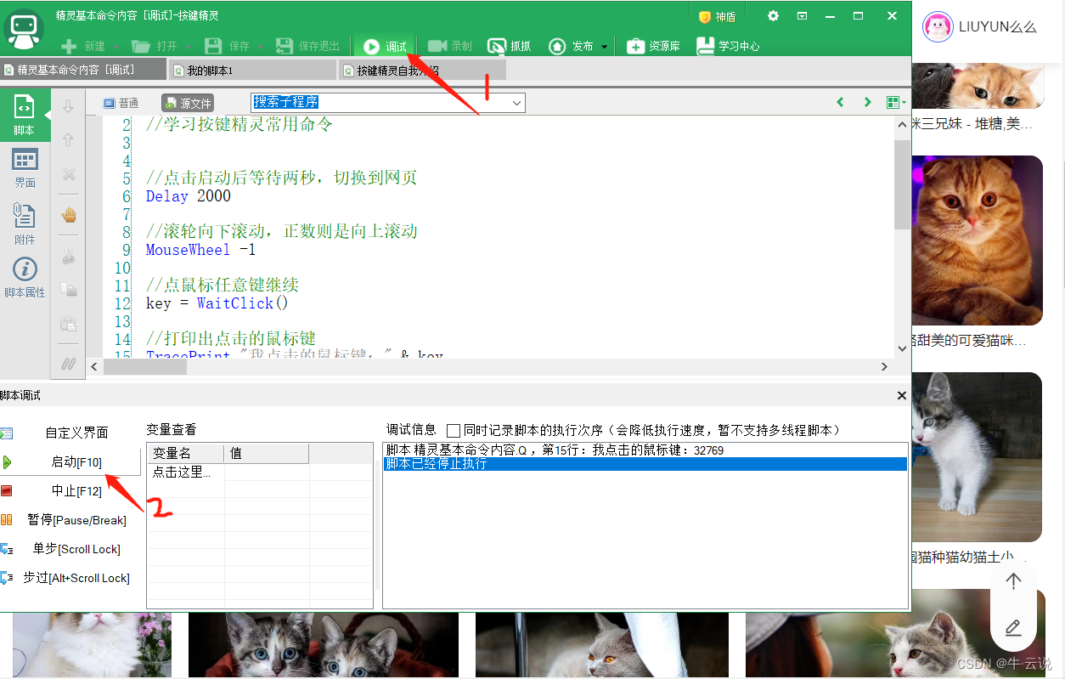The image size is (1065, 679).
Task: Click the LIUYUN么么 profile avatar in browser
Action: [938, 27]
